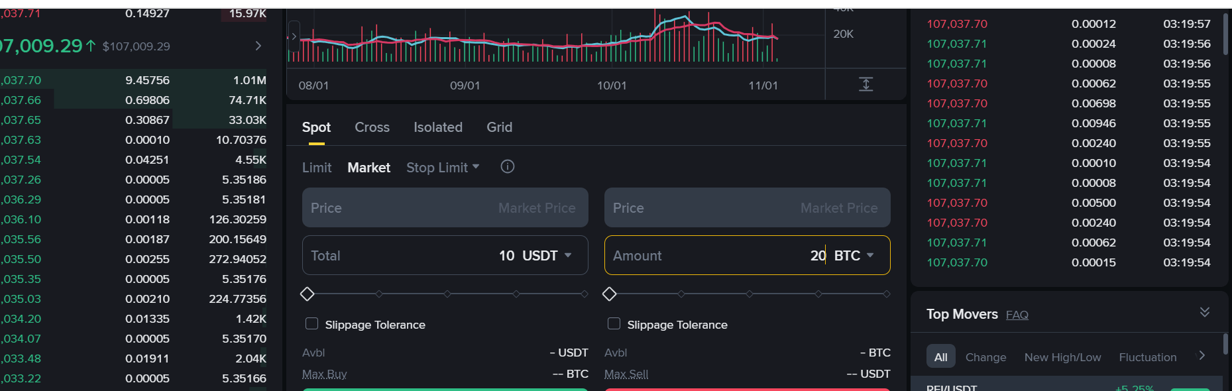Select order book row with total 200.15649

(133, 239)
